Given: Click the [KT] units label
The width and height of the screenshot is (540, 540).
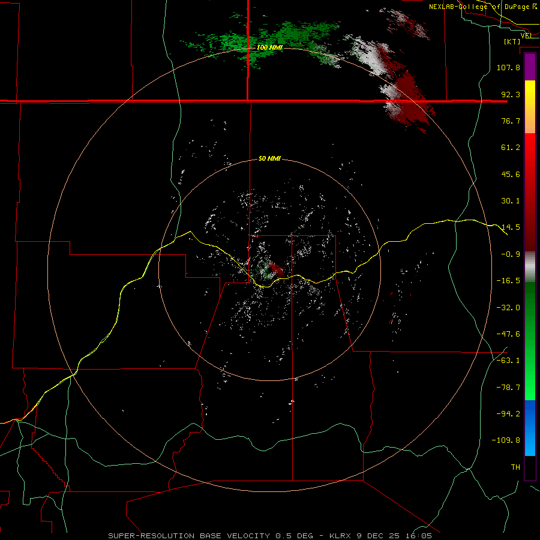Looking at the screenshot, I should (512, 41).
